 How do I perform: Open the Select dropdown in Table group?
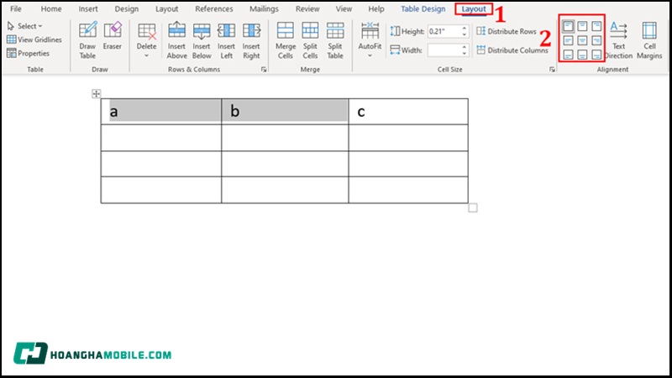point(25,26)
